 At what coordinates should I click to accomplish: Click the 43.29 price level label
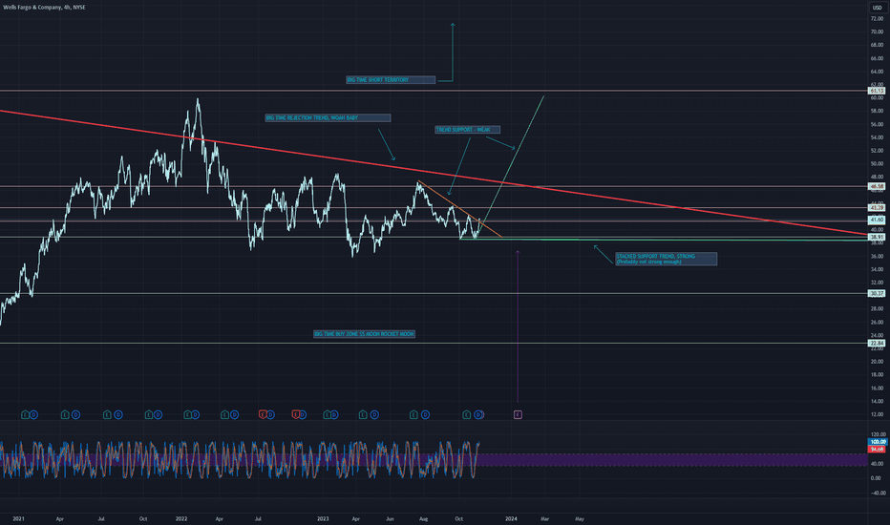click(x=877, y=208)
